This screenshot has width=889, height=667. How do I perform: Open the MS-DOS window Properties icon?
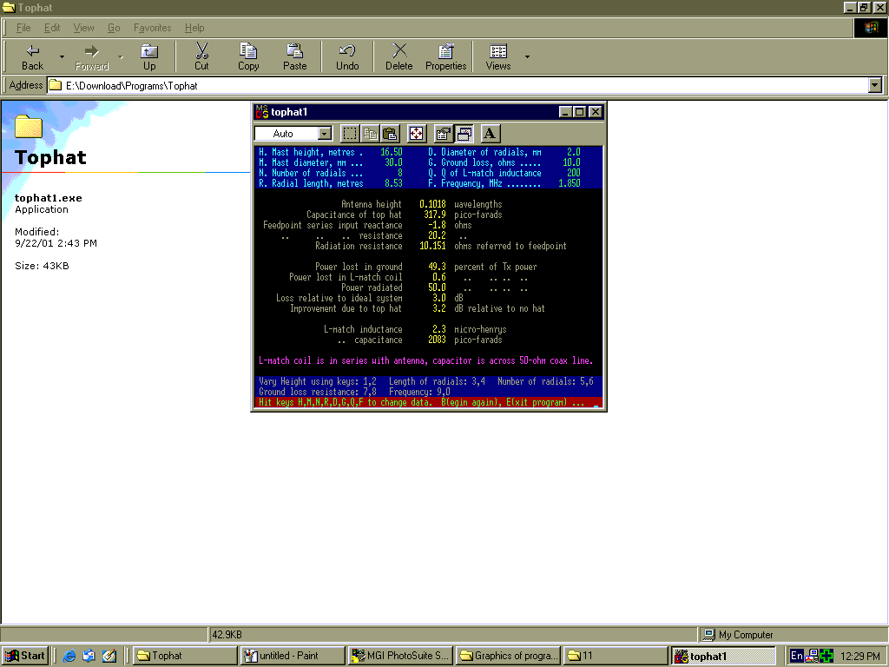point(443,134)
